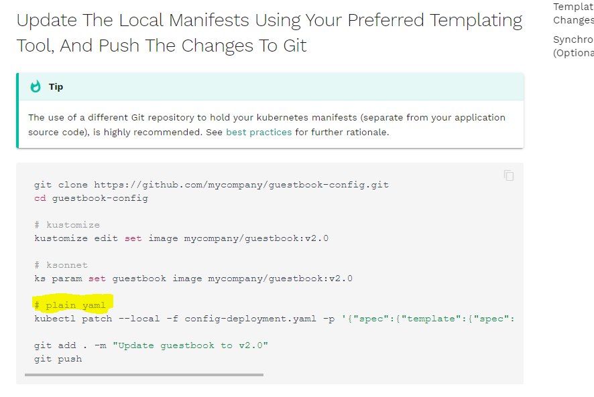Click the '# plain yaml' comment
The width and height of the screenshot is (594, 397).
pyautogui.click(x=70, y=305)
